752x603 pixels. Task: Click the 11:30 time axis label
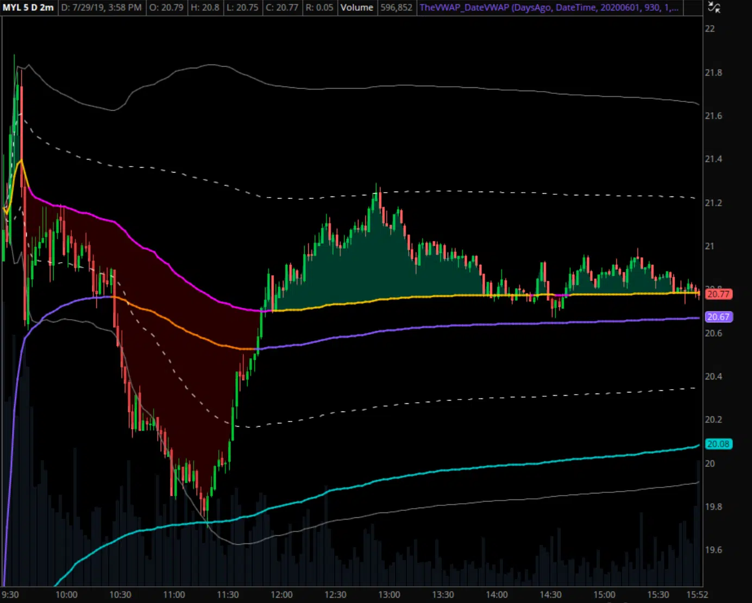click(x=228, y=595)
